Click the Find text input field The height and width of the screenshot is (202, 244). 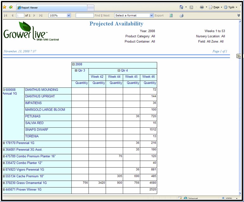[x=84, y=15]
